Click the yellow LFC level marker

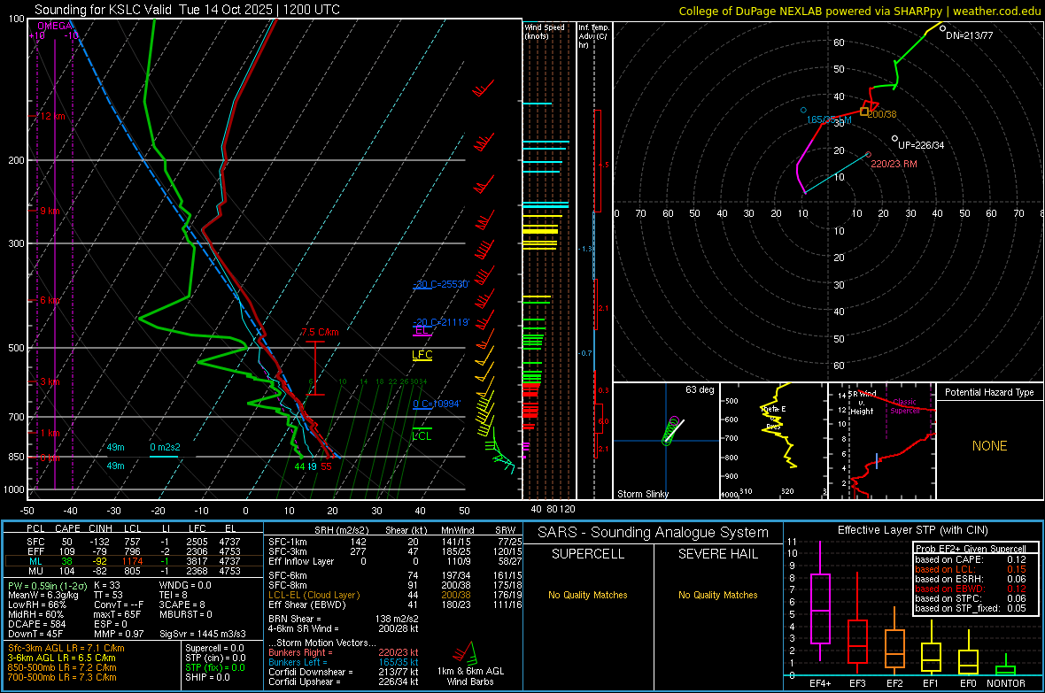pyautogui.click(x=422, y=355)
